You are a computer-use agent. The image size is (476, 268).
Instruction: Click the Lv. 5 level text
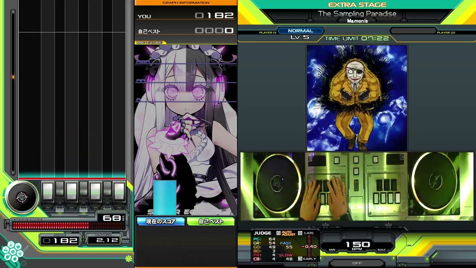300,37
